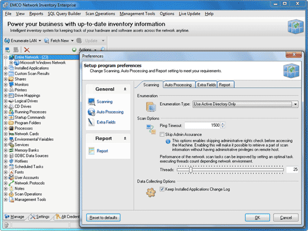Expand the Installed Applications tree node
This screenshot has height=231, width=308.
pyautogui.click(x=6, y=68)
